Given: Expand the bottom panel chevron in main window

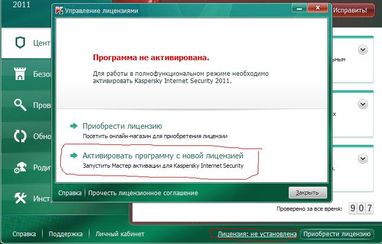Looking at the screenshot, I should coord(363,159).
